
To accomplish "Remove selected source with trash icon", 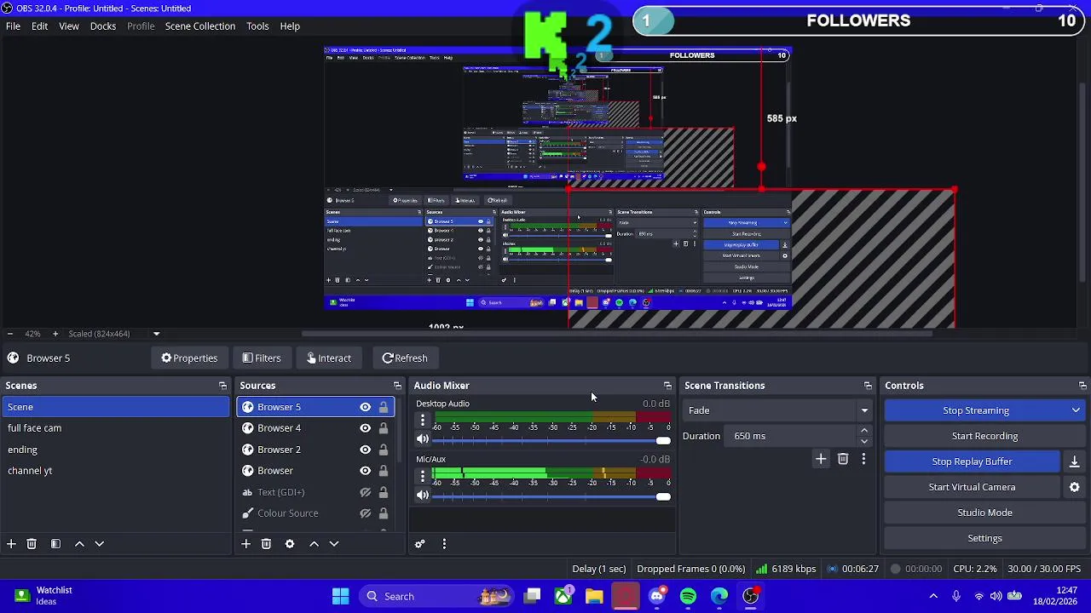I will pos(266,543).
